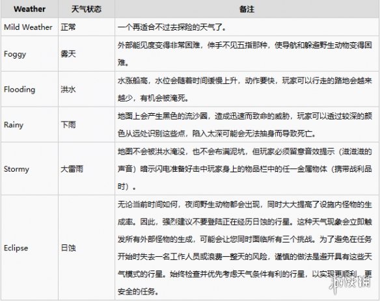Click the '下雨' status cell

(87, 124)
